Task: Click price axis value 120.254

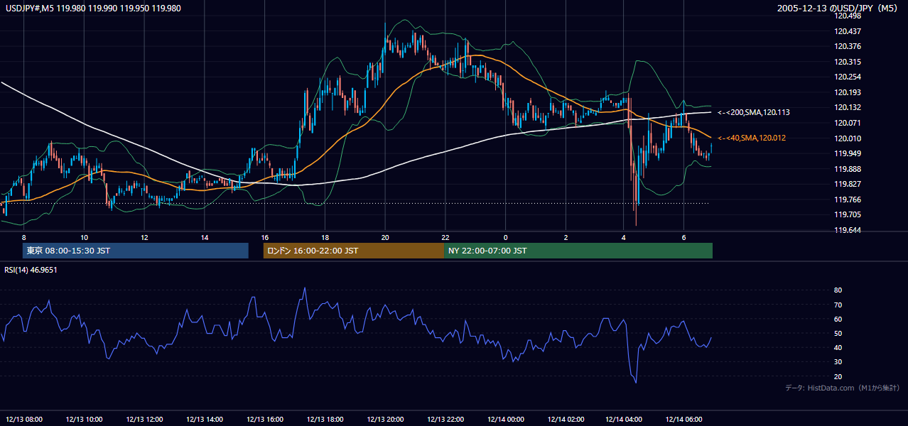Action: [x=848, y=77]
